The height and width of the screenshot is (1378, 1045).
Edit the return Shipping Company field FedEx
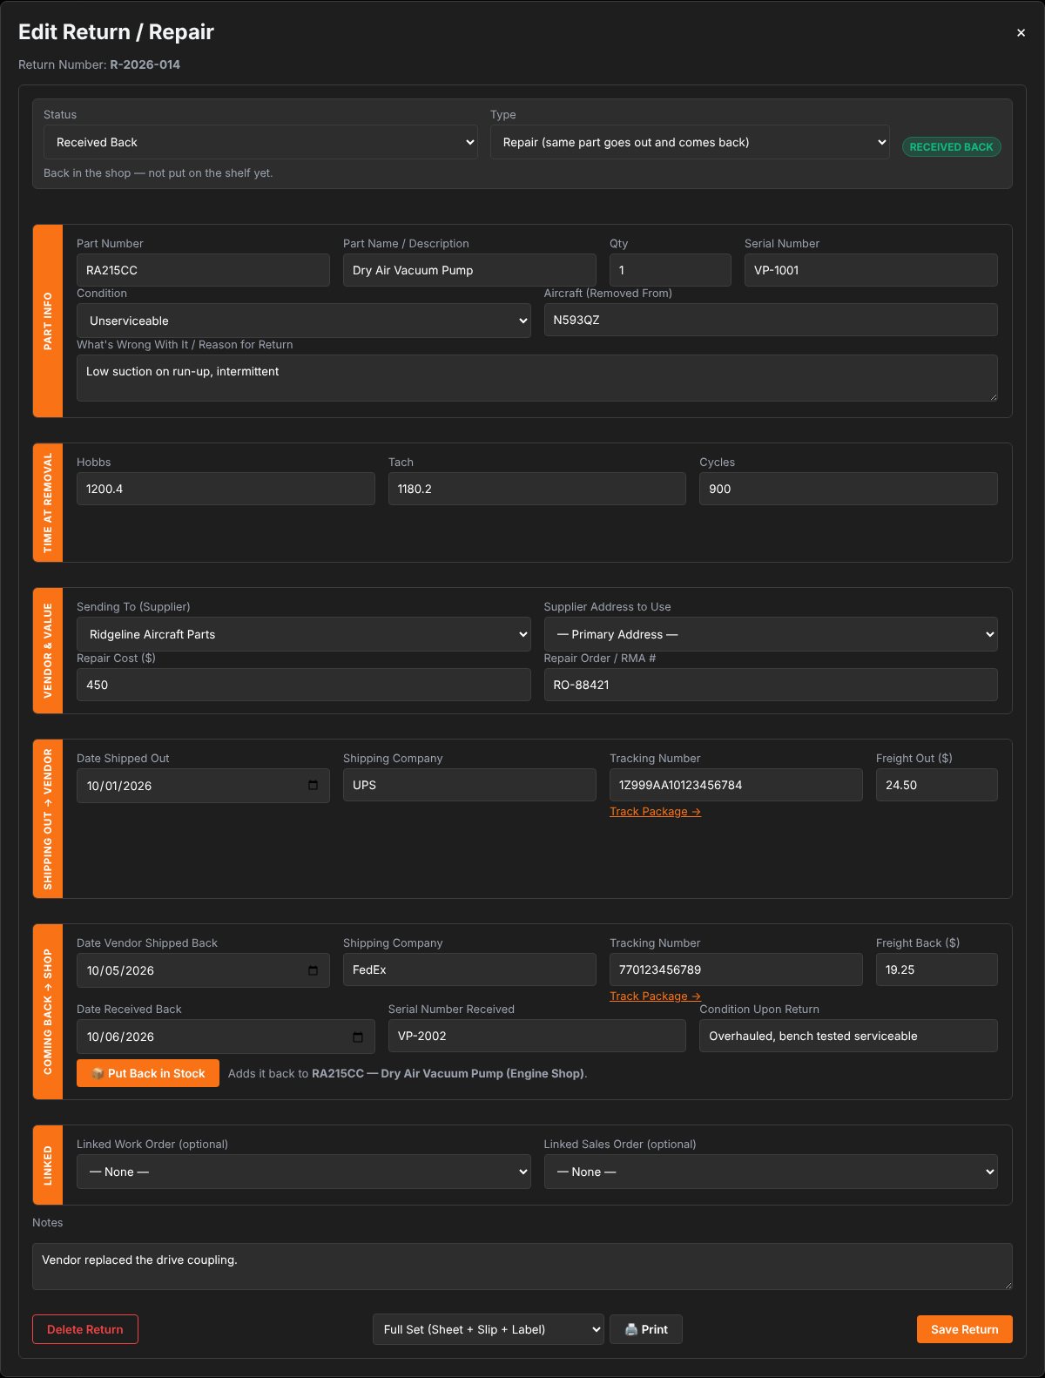469,969
